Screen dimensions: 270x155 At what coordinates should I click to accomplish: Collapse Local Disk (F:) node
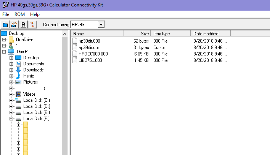click(x=11, y=119)
